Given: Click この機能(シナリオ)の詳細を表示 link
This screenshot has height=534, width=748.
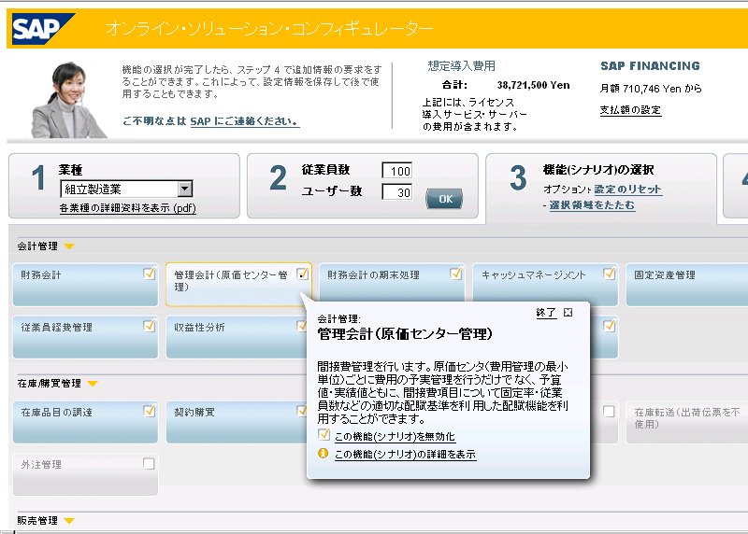Looking at the screenshot, I should (x=405, y=454).
